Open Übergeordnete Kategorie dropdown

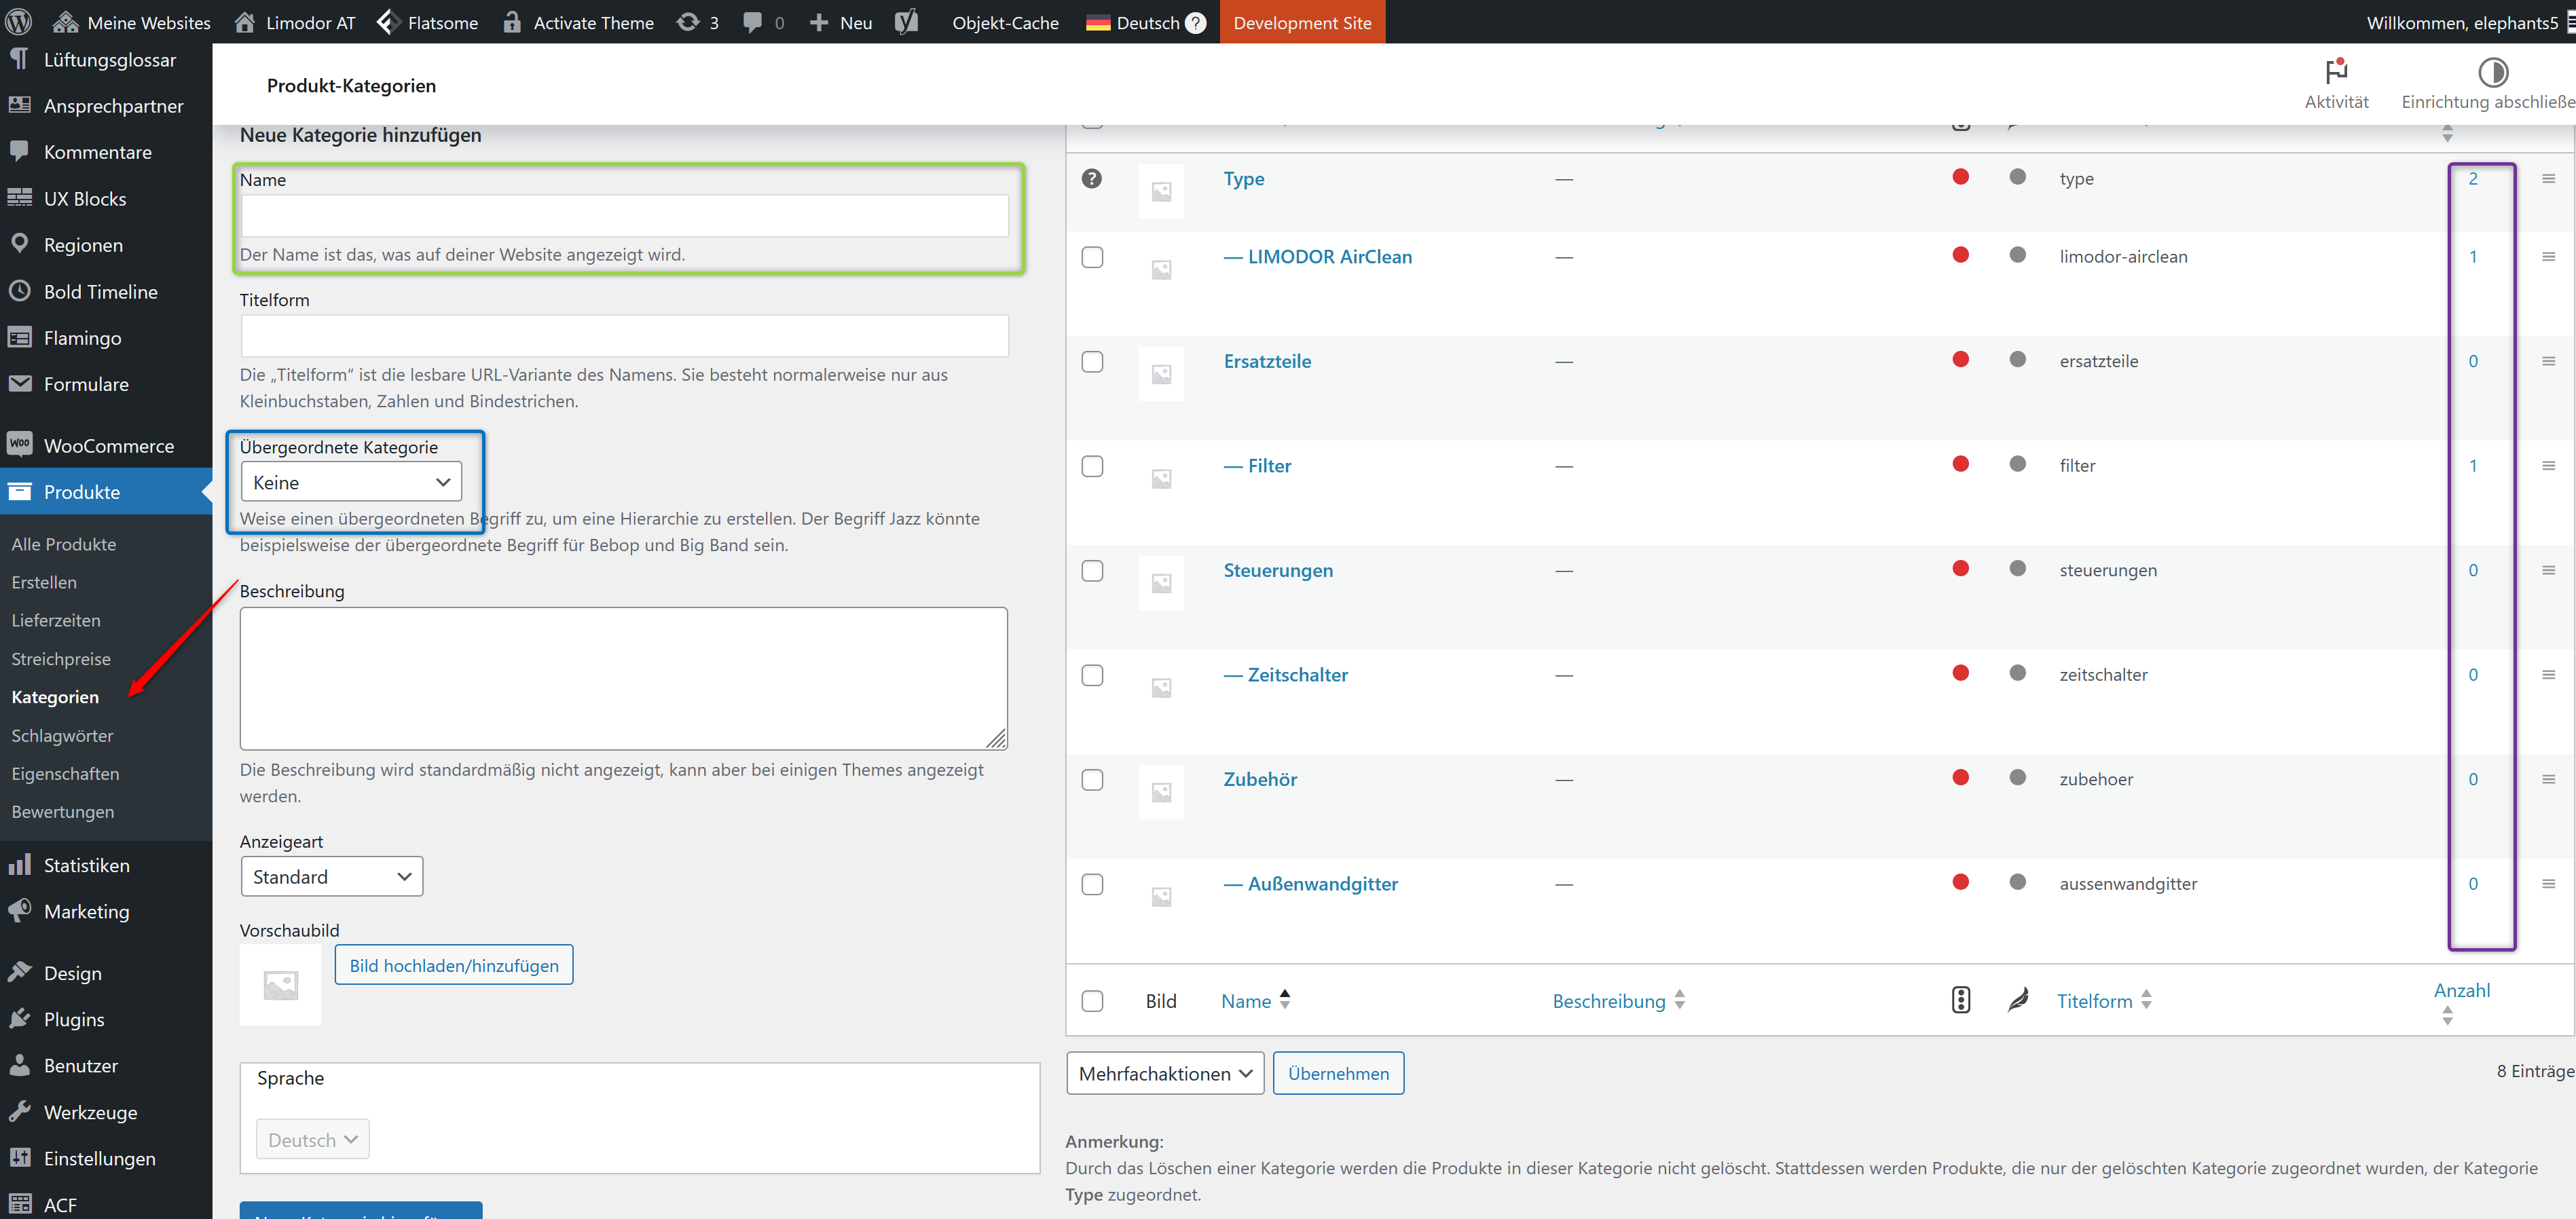click(351, 482)
